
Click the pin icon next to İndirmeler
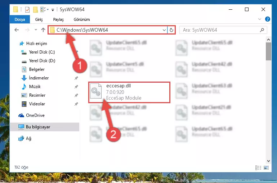[x=76, y=78]
